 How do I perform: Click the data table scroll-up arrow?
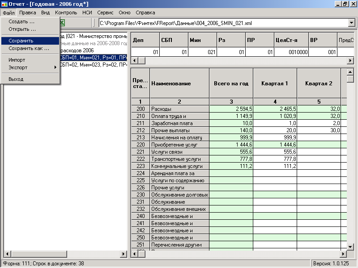350,72
